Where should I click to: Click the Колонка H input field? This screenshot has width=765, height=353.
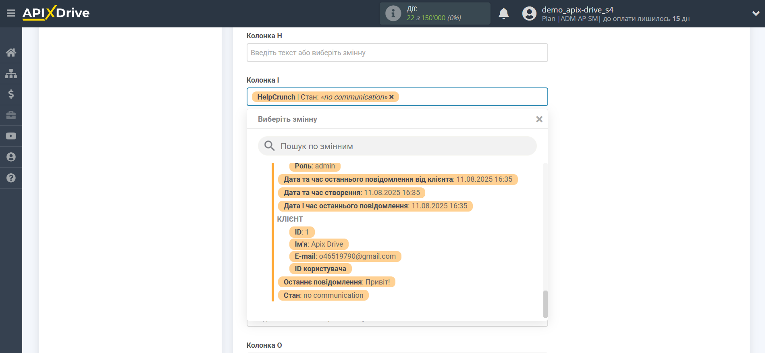pyautogui.click(x=397, y=53)
